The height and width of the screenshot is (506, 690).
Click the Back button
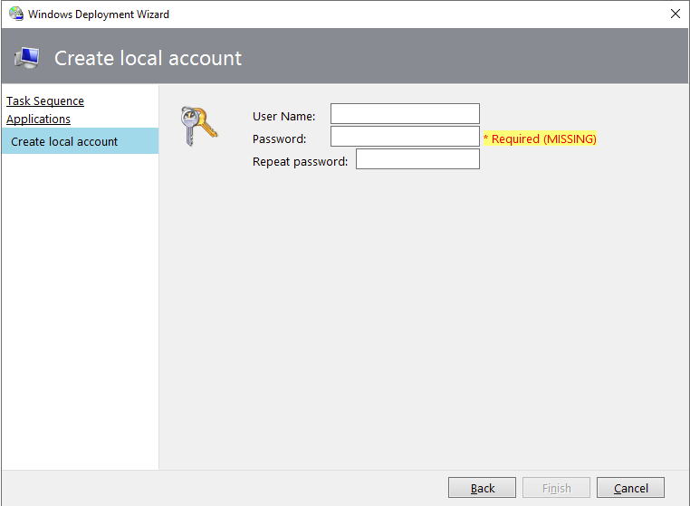coord(482,488)
